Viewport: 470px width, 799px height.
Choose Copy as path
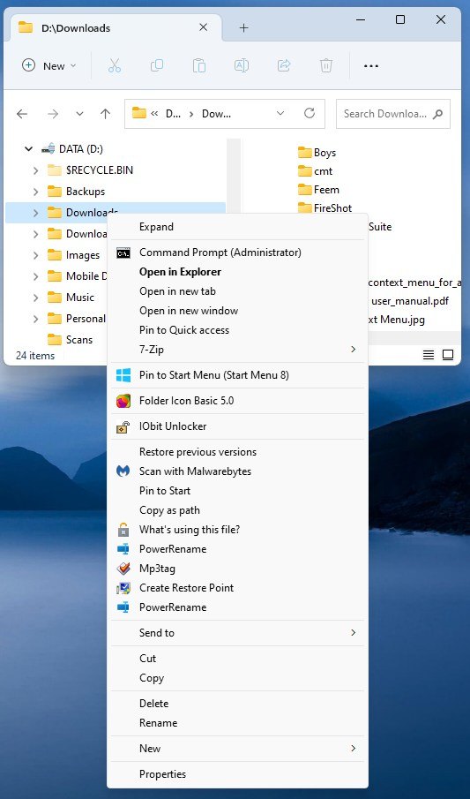237,510
